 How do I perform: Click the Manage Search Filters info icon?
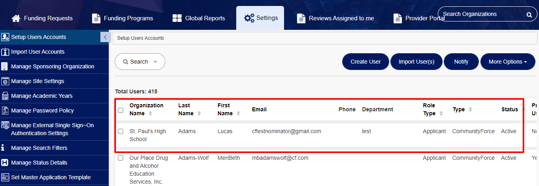click(x=3, y=148)
